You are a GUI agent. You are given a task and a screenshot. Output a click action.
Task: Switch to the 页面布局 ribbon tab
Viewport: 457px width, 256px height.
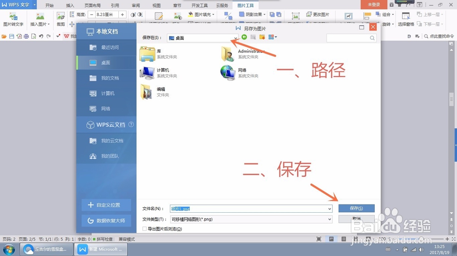click(93, 5)
